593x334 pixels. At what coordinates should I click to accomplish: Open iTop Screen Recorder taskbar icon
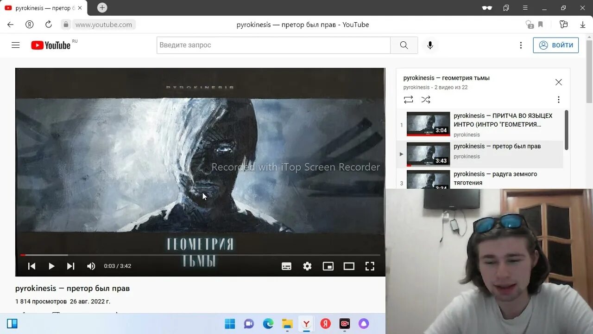click(345, 324)
